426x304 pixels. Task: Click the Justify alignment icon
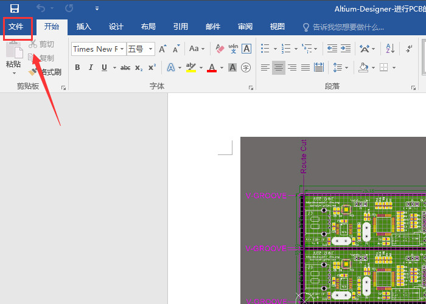pos(306,67)
